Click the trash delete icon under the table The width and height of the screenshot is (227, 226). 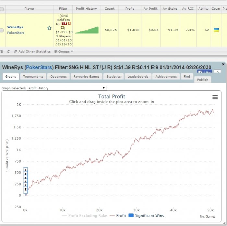click(x=2, y=51)
